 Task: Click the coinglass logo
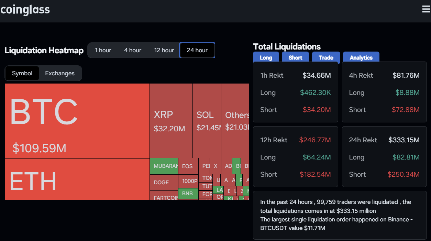25,10
